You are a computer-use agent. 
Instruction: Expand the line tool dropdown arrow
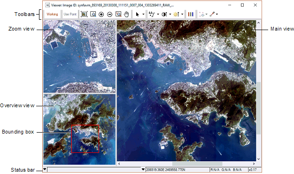[217, 14]
